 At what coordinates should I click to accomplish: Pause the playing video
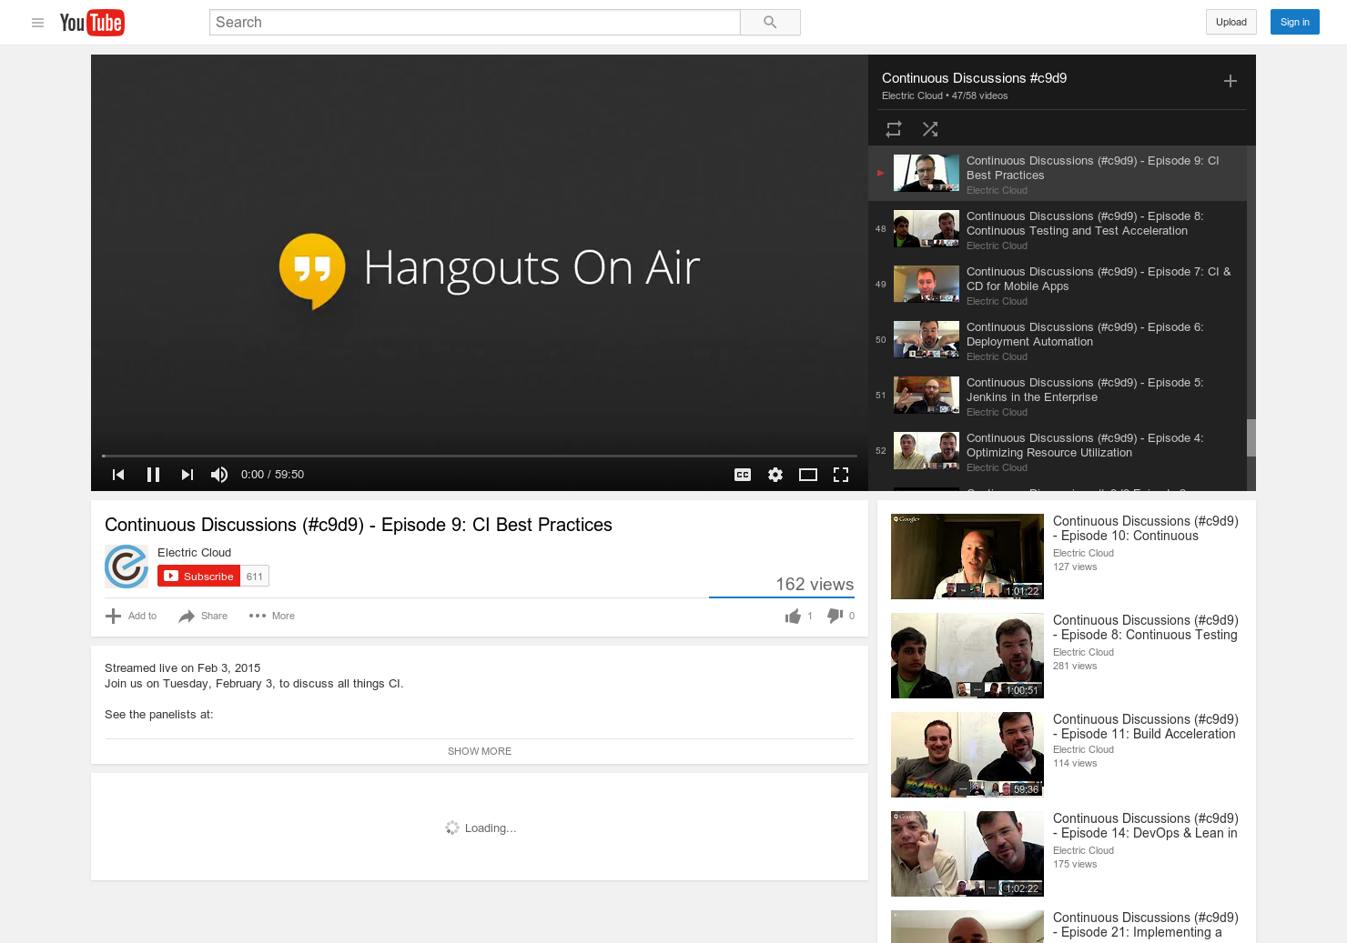[153, 475]
